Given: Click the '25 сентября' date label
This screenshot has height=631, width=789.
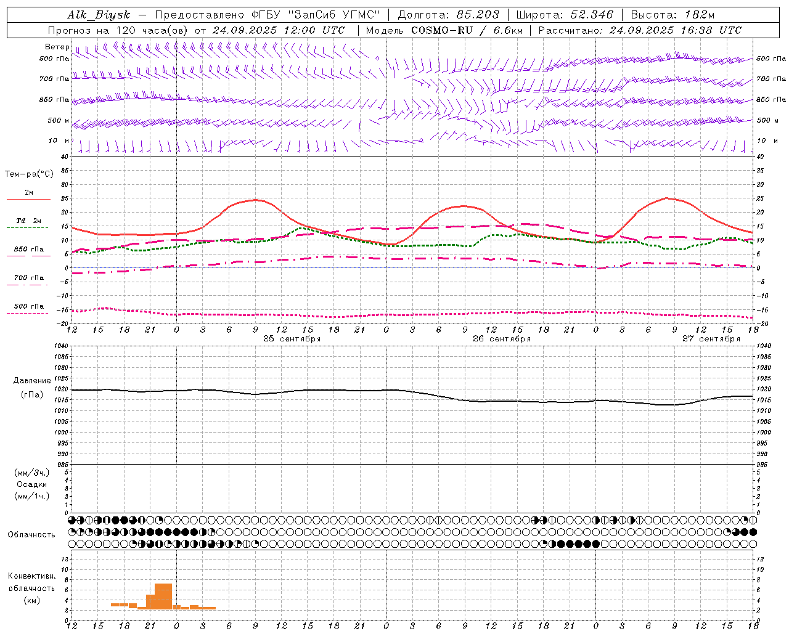Looking at the screenshot, I should click(292, 339).
